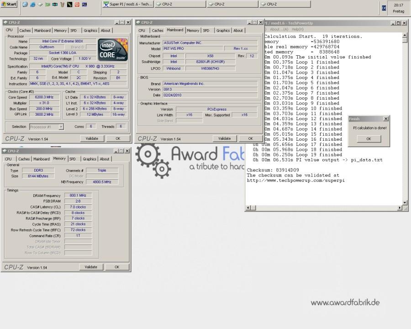Open Memory tab in the CPU-Z processor window
The height and width of the screenshot is (329, 411).
click(60, 31)
